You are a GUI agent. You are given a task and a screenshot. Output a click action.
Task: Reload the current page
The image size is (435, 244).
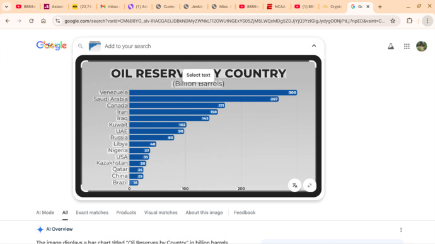pos(32,21)
